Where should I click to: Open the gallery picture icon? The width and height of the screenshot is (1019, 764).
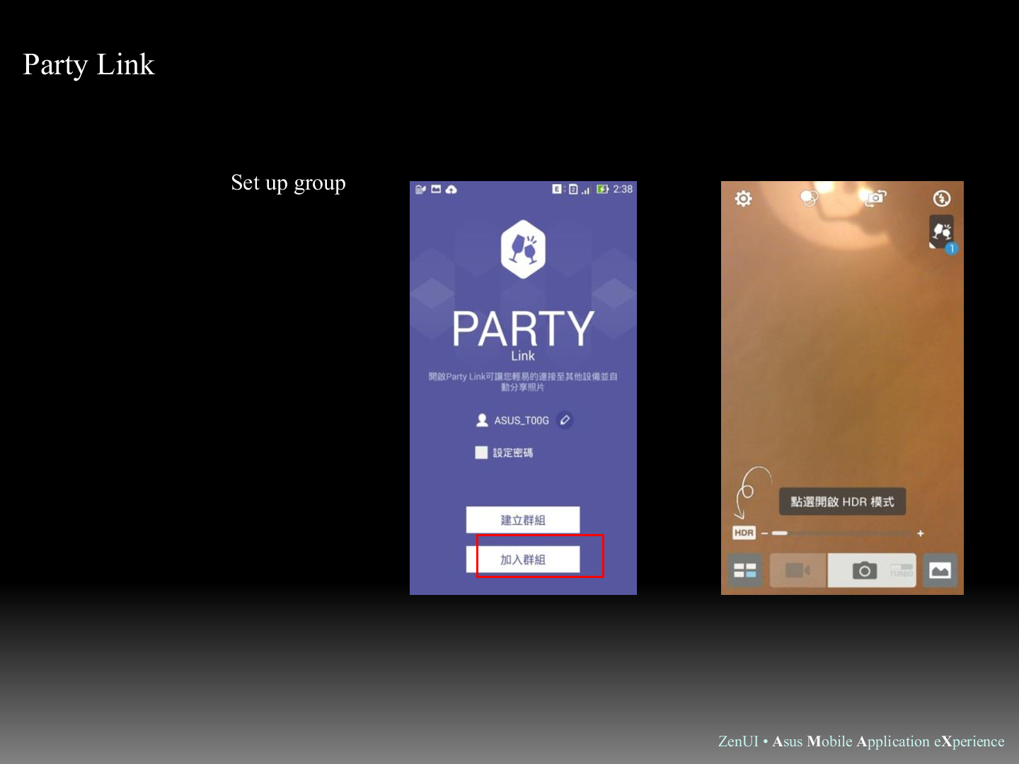[940, 570]
